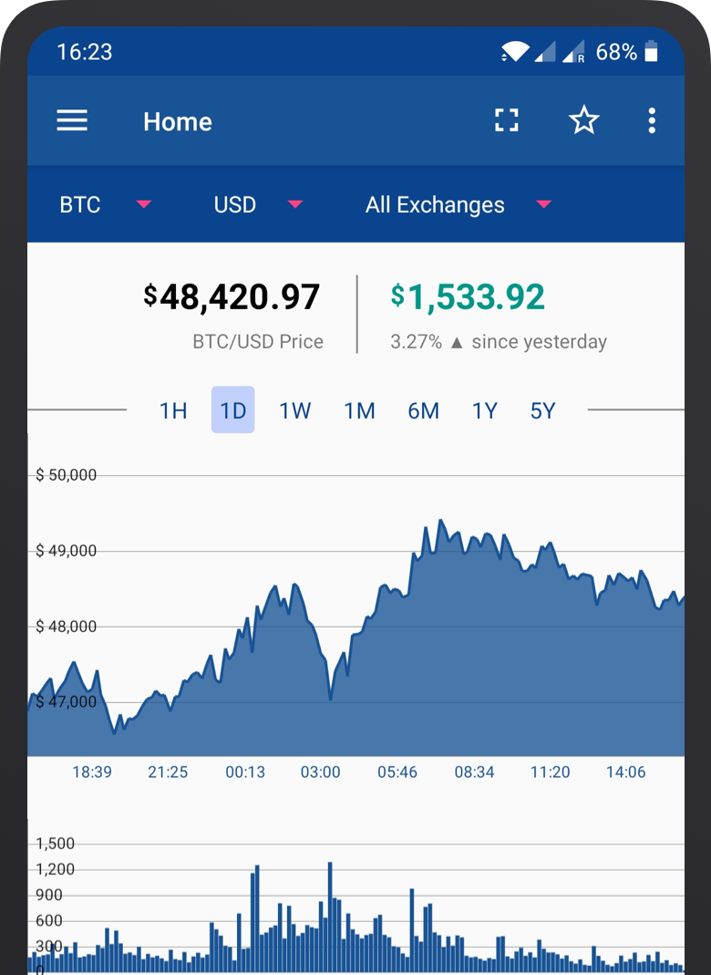The image size is (711, 975).
Task: Show the 1Y price history
Action: coord(484,410)
